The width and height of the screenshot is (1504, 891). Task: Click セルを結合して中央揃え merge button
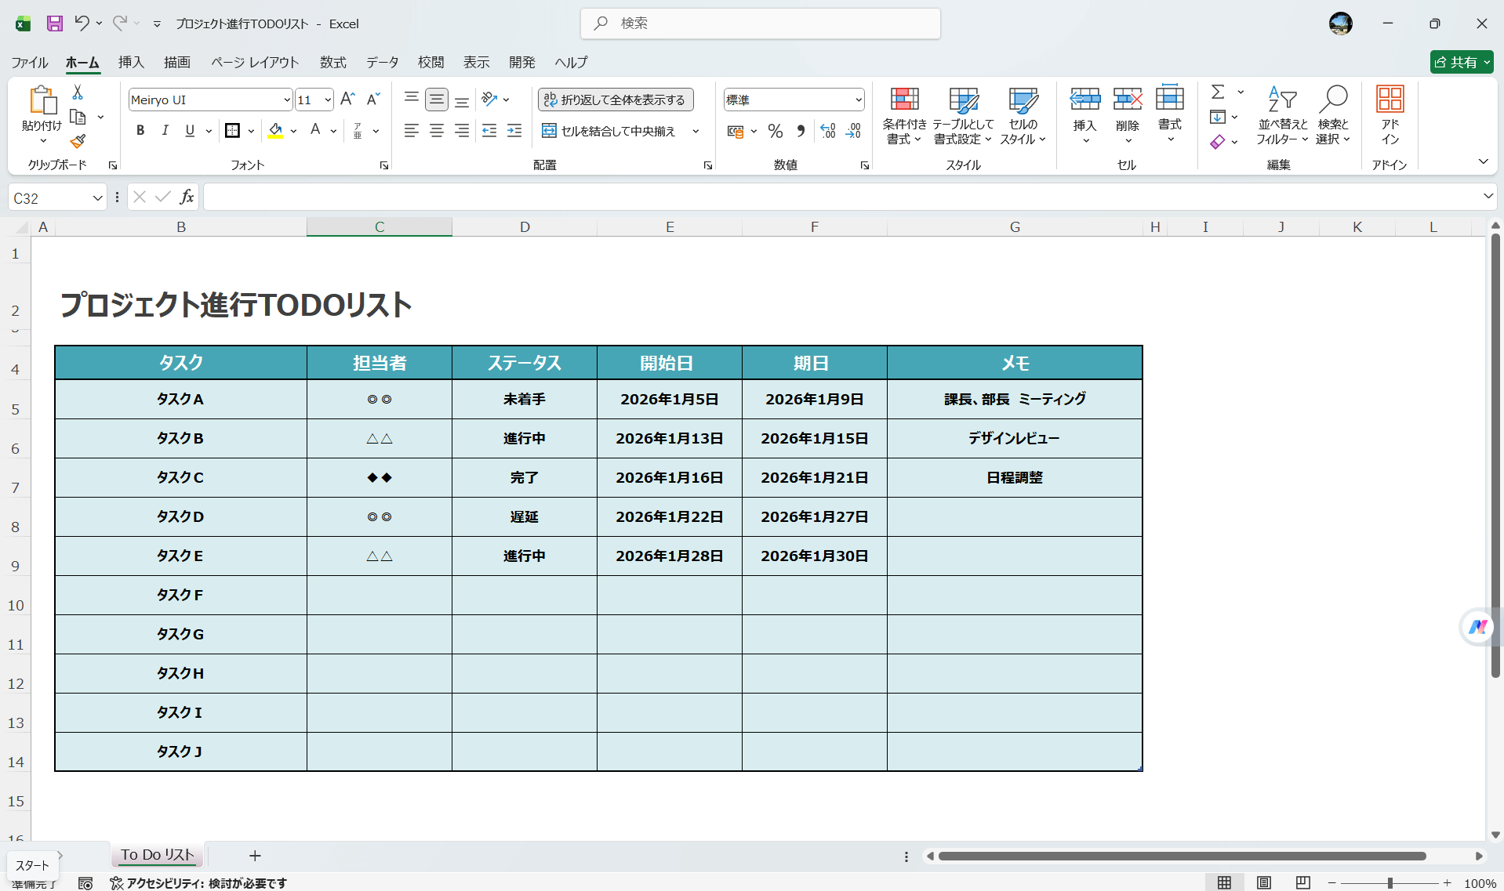pos(610,132)
